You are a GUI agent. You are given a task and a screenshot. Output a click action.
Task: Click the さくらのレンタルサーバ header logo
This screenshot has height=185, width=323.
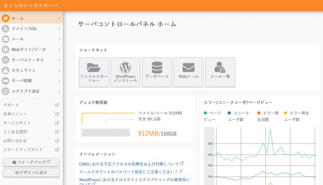coord(31,5)
